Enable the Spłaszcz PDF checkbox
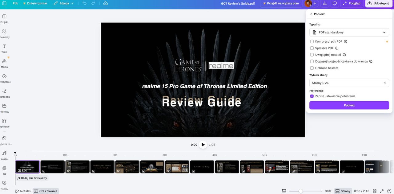394x194 pixels. (312, 48)
